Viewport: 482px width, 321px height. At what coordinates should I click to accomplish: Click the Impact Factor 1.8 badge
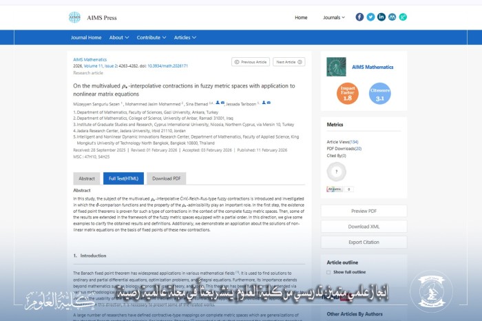(x=348, y=94)
